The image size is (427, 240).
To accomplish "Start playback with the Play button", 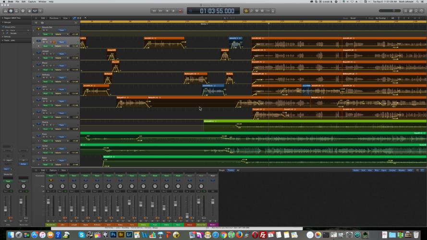I will tap(173, 11).
